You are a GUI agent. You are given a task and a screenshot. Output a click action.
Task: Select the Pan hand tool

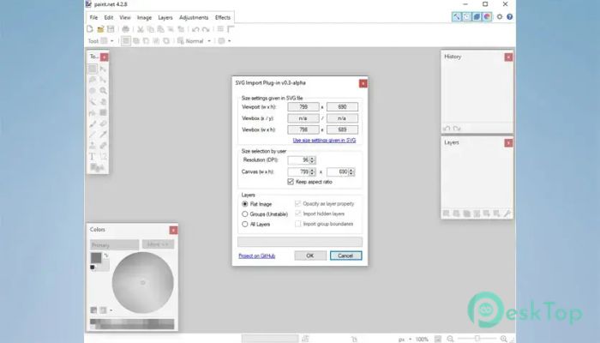(103, 101)
